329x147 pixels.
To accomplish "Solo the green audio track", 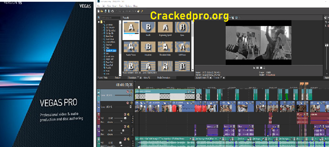I will (128, 139).
